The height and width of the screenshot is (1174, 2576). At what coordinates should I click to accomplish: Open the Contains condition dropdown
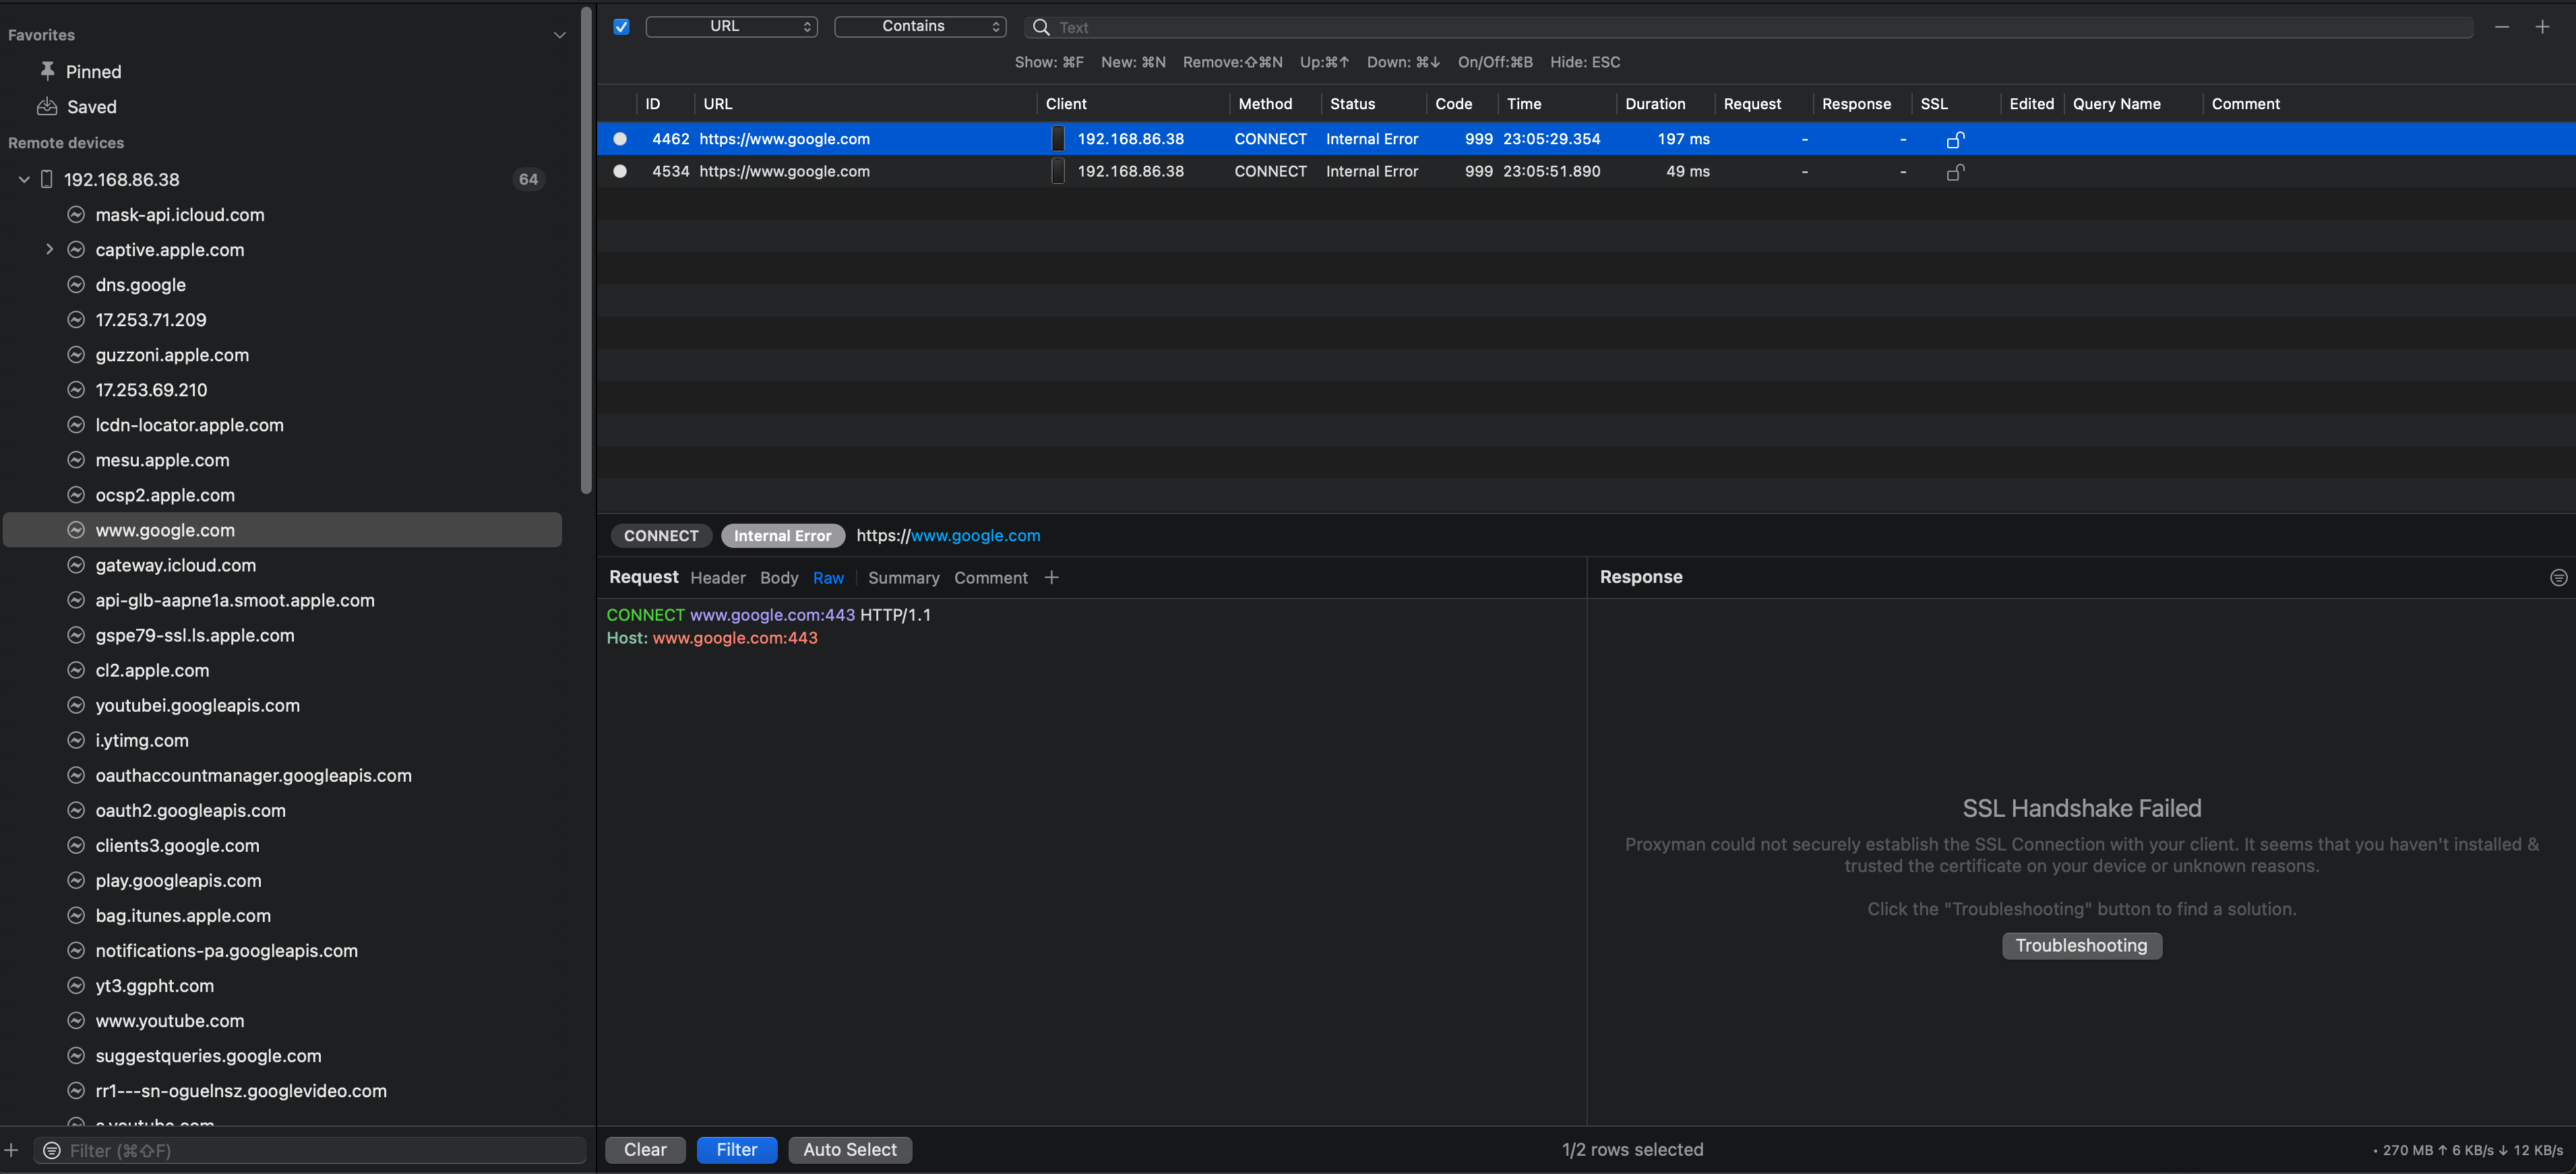click(x=919, y=27)
